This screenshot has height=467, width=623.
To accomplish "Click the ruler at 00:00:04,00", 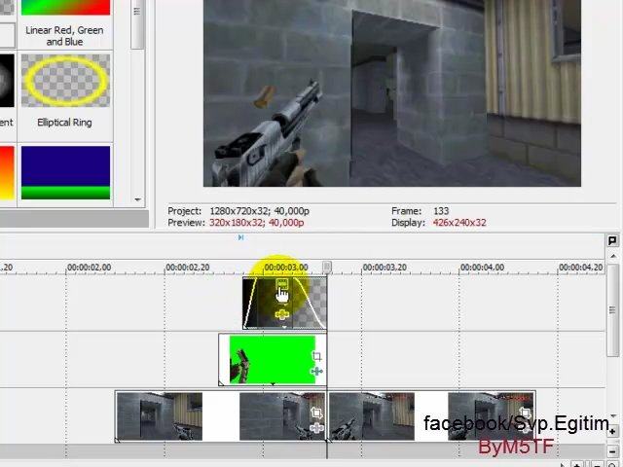I will pos(483,268).
